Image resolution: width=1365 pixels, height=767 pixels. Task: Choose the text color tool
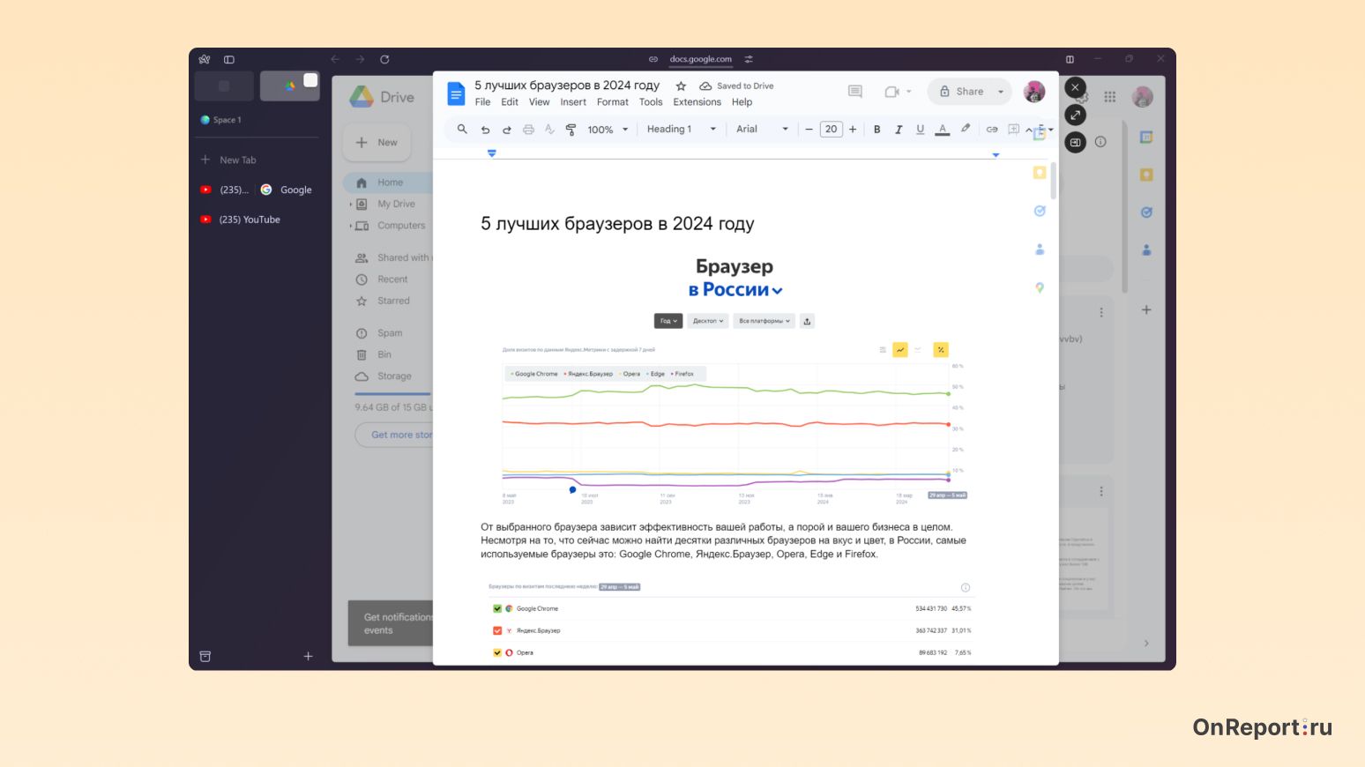pyautogui.click(x=942, y=130)
